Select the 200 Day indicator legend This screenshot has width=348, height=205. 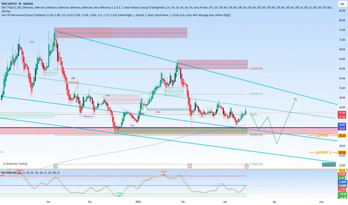click(x=6, y=11)
